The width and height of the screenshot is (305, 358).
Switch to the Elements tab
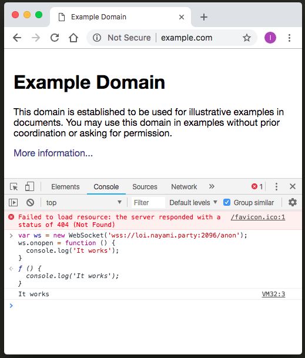coord(65,187)
